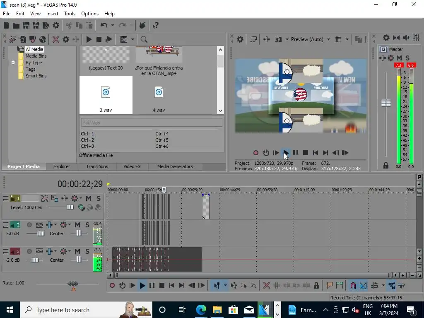Select the (Legacy) Text 20 media item
This screenshot has height=318, width=424.
(106, 59)
